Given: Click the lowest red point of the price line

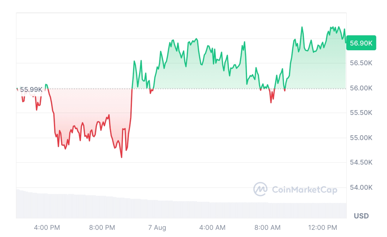Looking at the screenshot, I should (x=121, y=157).
